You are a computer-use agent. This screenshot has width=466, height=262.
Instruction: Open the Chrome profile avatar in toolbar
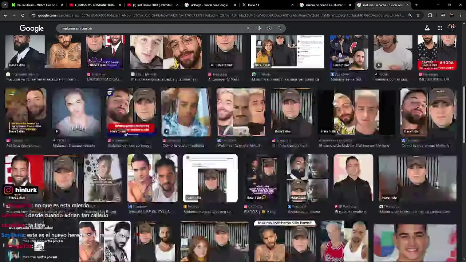[x=452, y=15]
